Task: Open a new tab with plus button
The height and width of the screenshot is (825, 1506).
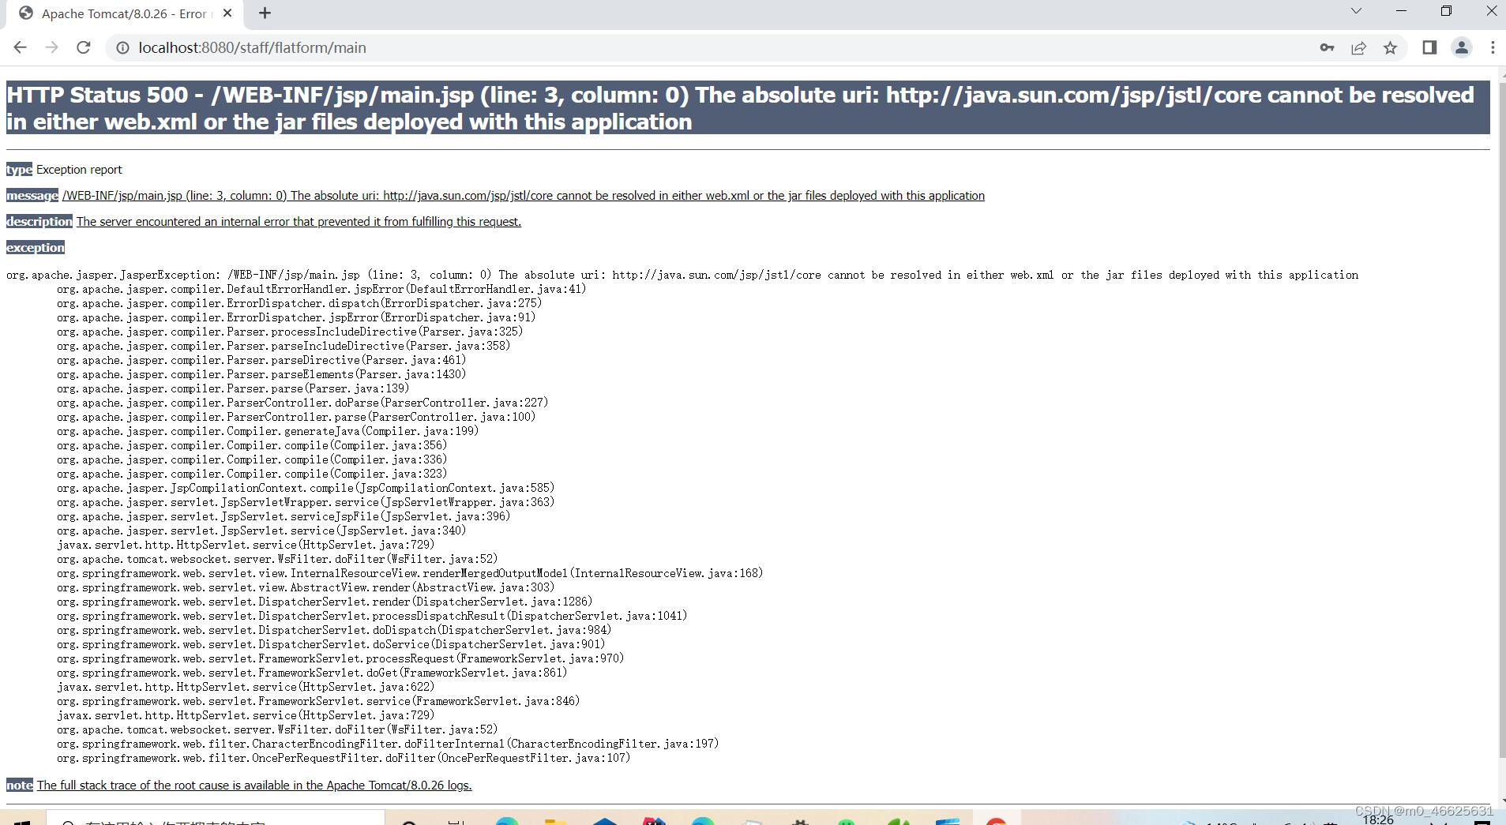Action: tap(265, 13)
